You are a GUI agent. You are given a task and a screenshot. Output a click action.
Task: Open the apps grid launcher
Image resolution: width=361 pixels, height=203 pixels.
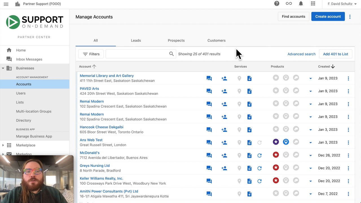pyautogui.click(x=313, y=4)
